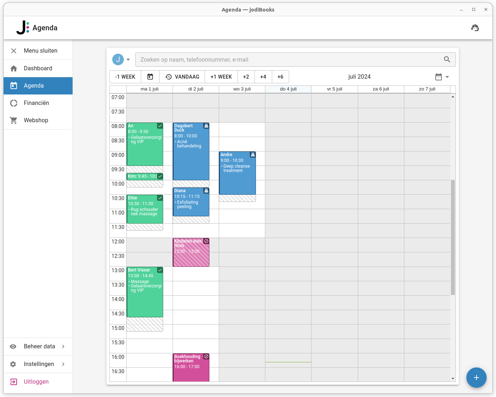496x397 pixels.
Task: Click the Menu sluiten X icon
Action: tap(14, 51)
